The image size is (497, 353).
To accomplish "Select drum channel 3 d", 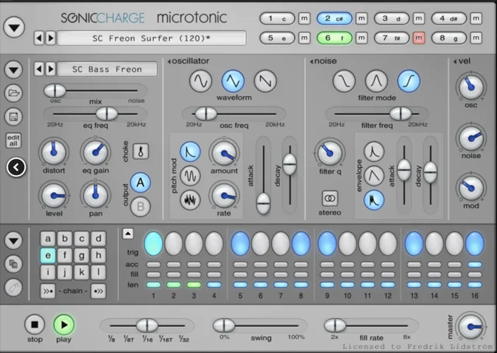I will tap(392, 18).
